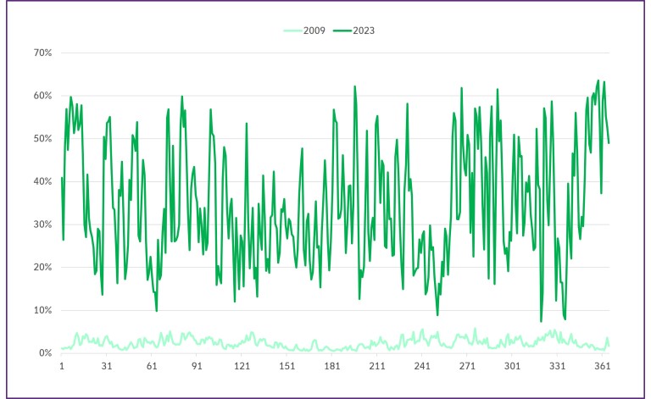
Task: Select the horizontal axis label 151
Action: click(287, 366)
